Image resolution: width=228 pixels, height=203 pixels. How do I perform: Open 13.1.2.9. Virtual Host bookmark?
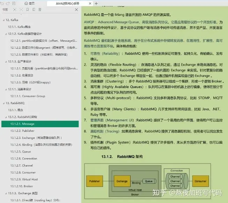click(24, 180)
